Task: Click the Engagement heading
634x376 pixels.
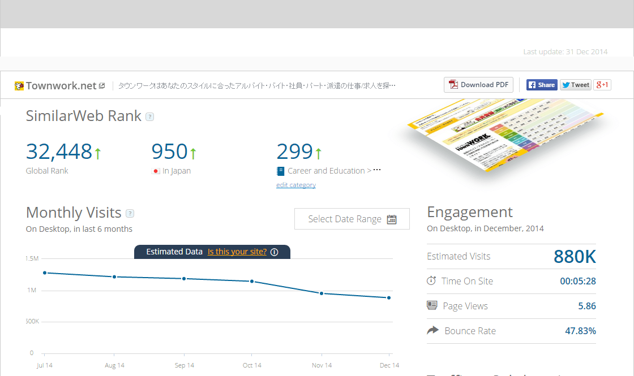Action: tap(470, 212)
